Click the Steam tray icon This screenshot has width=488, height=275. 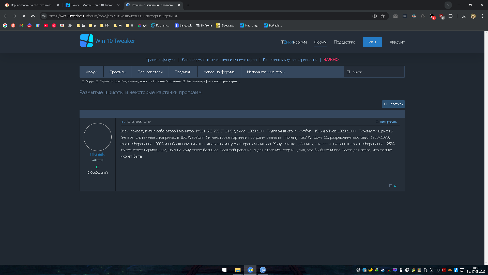pos(383,270)
